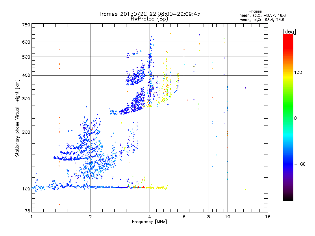The width and height of the screenshot is (315, 236).
Task: Click the "mean, sd,O: -87.7, 16.6" line
Action: pyautogui.click(x=262, y=15)
